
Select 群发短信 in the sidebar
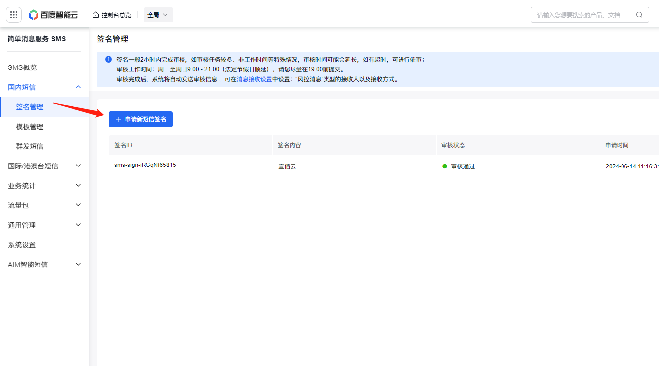click(30, 146)
